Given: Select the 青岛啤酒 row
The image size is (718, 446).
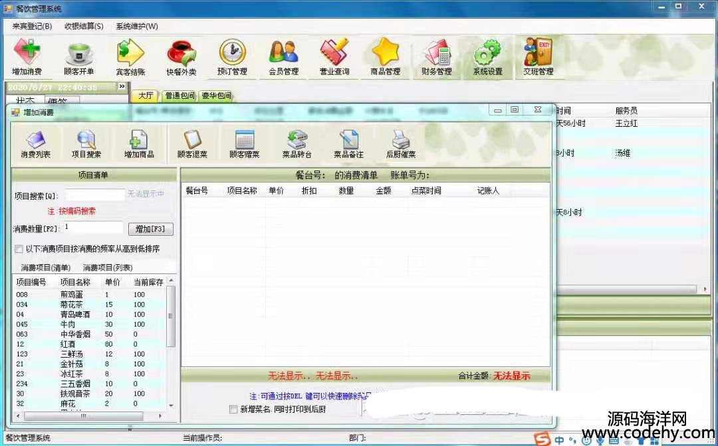Looking at the screenshot, I should click(x=89, y=315).
